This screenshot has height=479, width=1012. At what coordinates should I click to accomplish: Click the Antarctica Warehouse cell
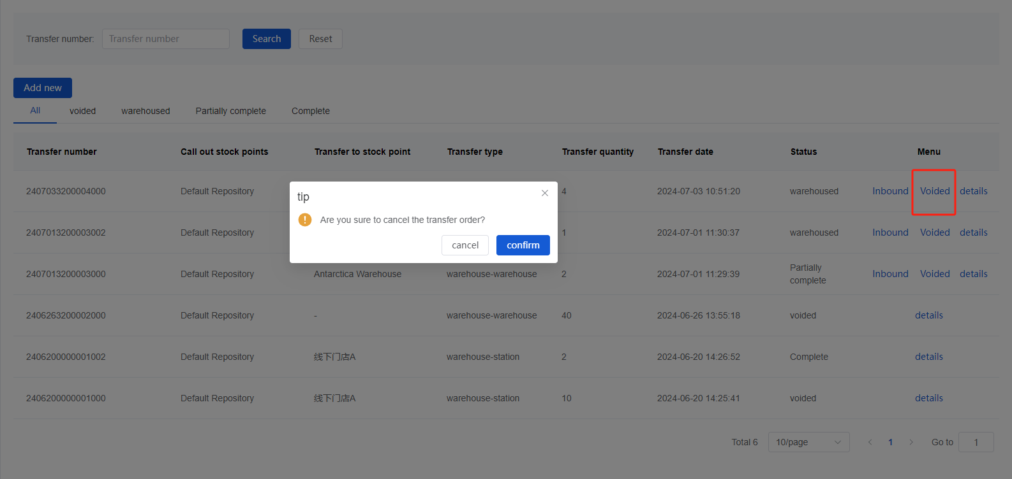pyautogui.click(x=358, y=274)
